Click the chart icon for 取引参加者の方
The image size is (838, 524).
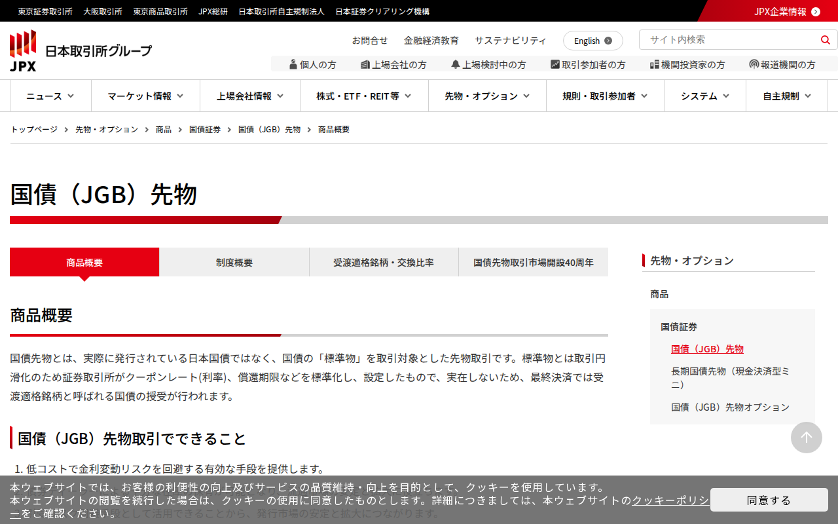(x=555, y=64)
